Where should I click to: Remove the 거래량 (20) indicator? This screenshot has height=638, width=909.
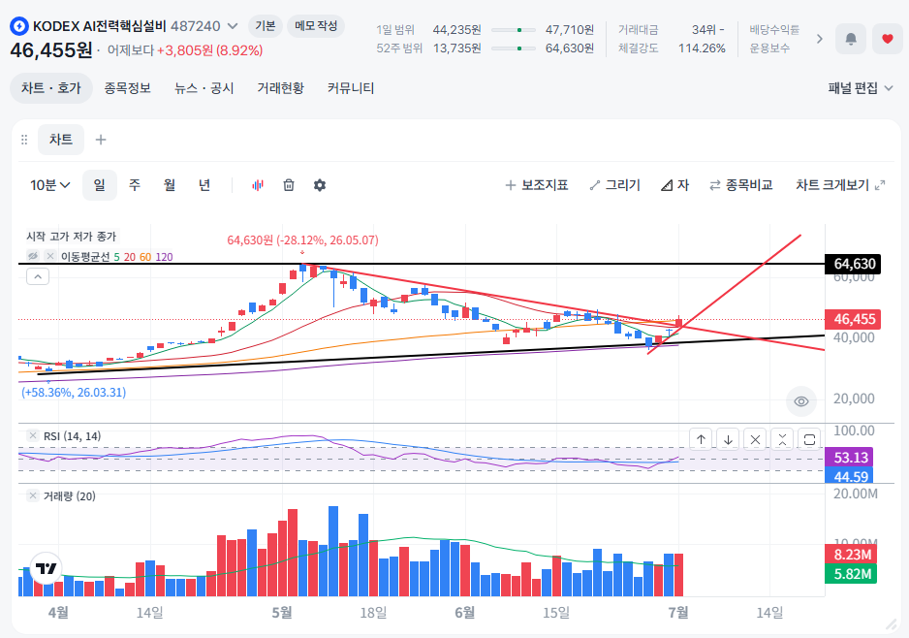tap(33, 495)
